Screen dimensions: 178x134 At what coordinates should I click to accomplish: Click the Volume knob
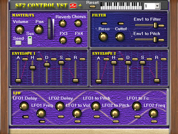pos(20,30)
